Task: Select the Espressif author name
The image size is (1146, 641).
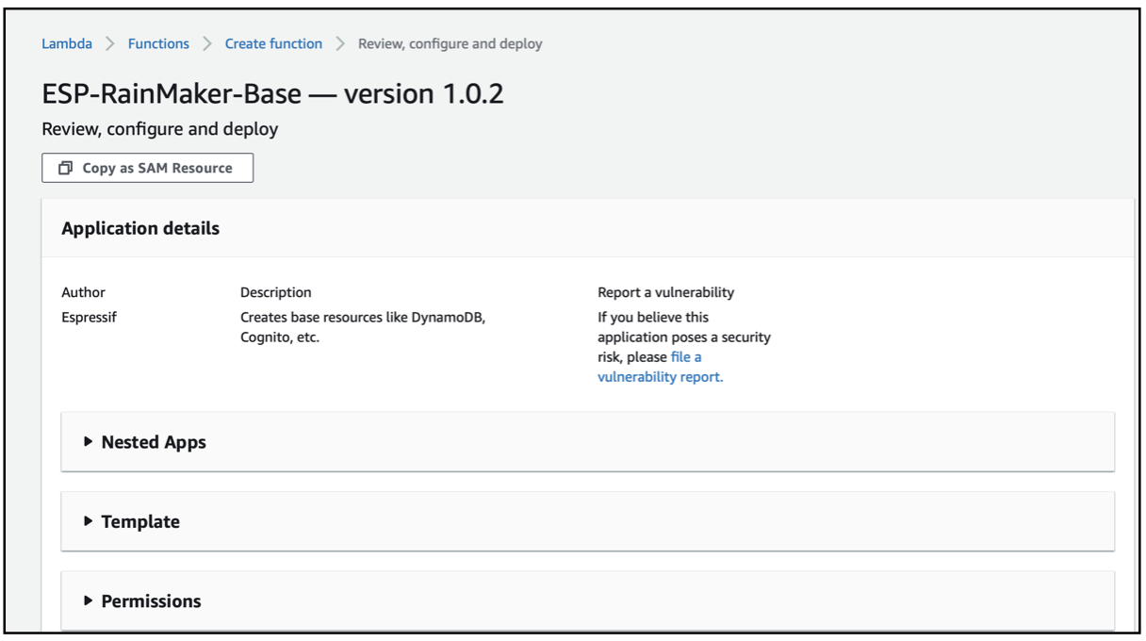Action: [90, 317]
